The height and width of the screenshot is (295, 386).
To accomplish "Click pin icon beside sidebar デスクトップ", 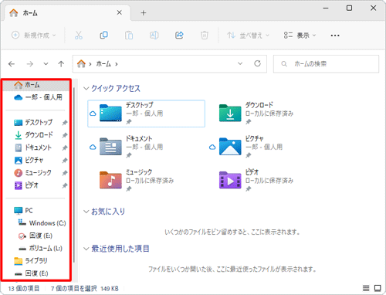I will coord(65,123).
